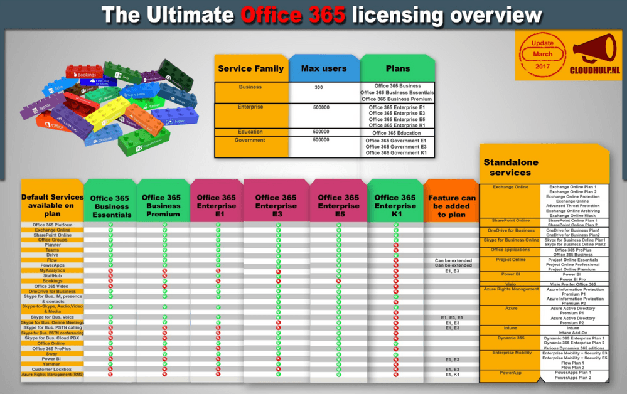627x394 pixels.
Task: Click the 'Customer Lockbox' service row label
Action: tap(51, 370)
